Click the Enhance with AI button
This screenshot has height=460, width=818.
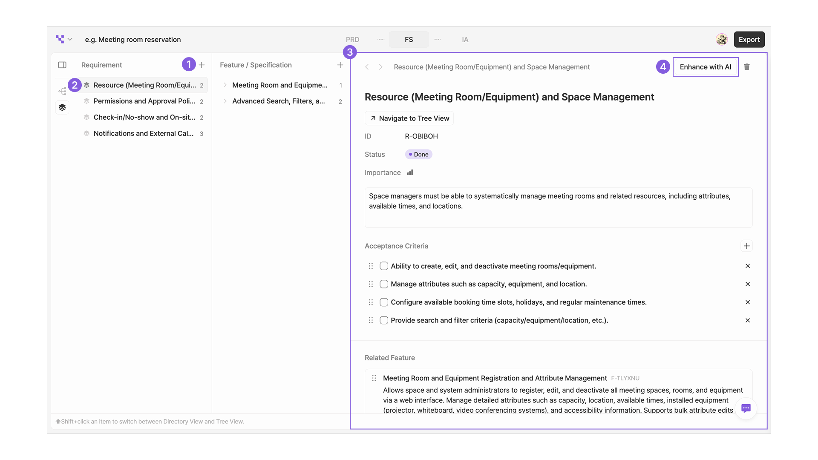pos(705,67)
